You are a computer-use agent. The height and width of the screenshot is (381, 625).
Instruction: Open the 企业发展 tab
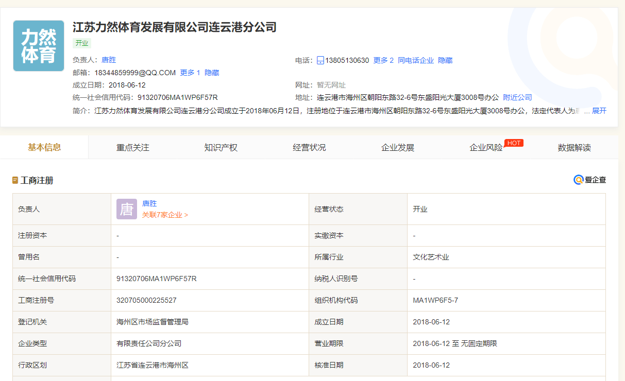pyautogui.click(x=397, y=148)
